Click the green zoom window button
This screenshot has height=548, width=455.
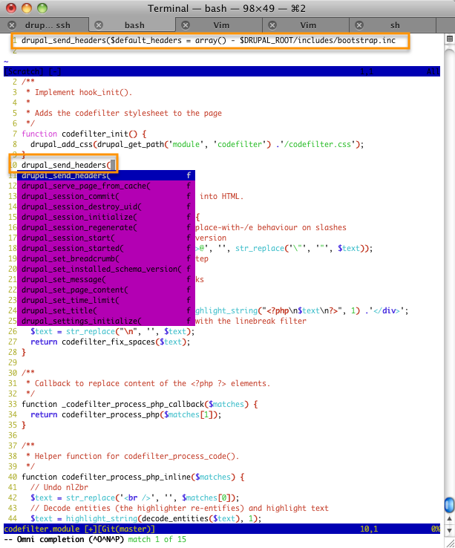pyautogui.click(x=42, y=8)
